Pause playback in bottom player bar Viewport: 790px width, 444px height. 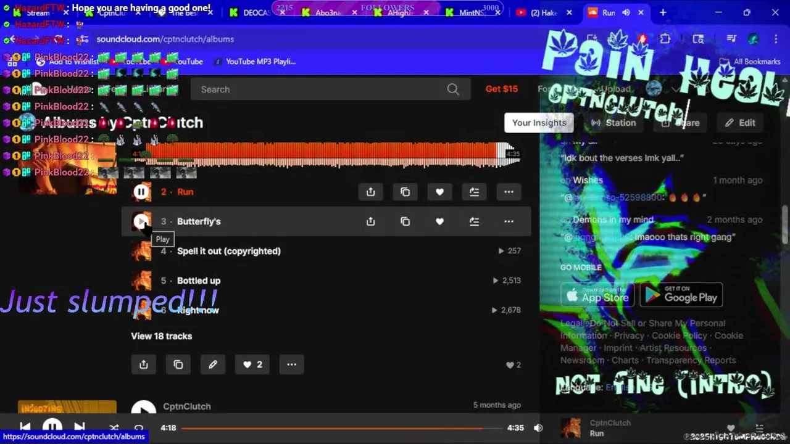coord(52,427)
